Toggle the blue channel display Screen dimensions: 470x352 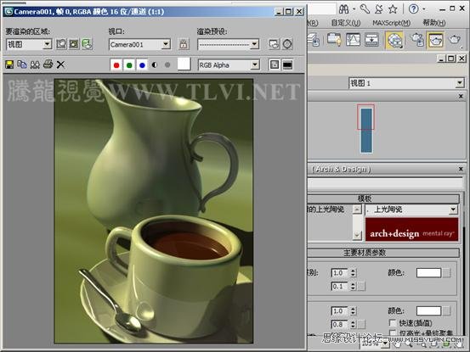pyautogui.click(x=142, y=65)
